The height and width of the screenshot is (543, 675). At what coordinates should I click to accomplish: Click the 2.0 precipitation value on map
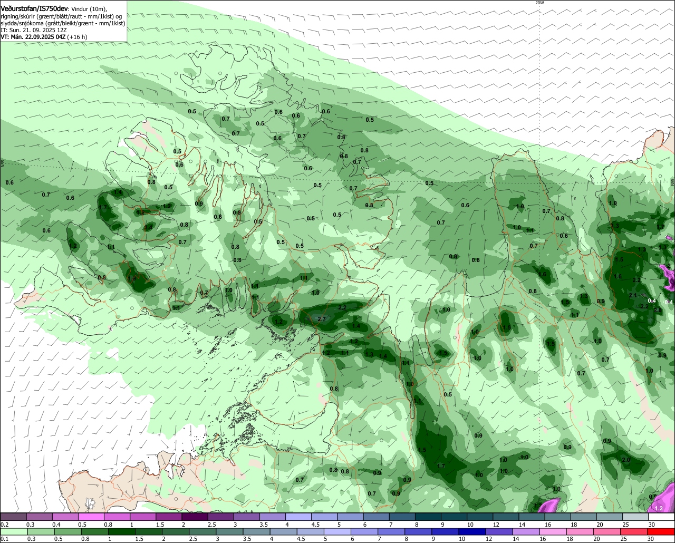(626, 460)
